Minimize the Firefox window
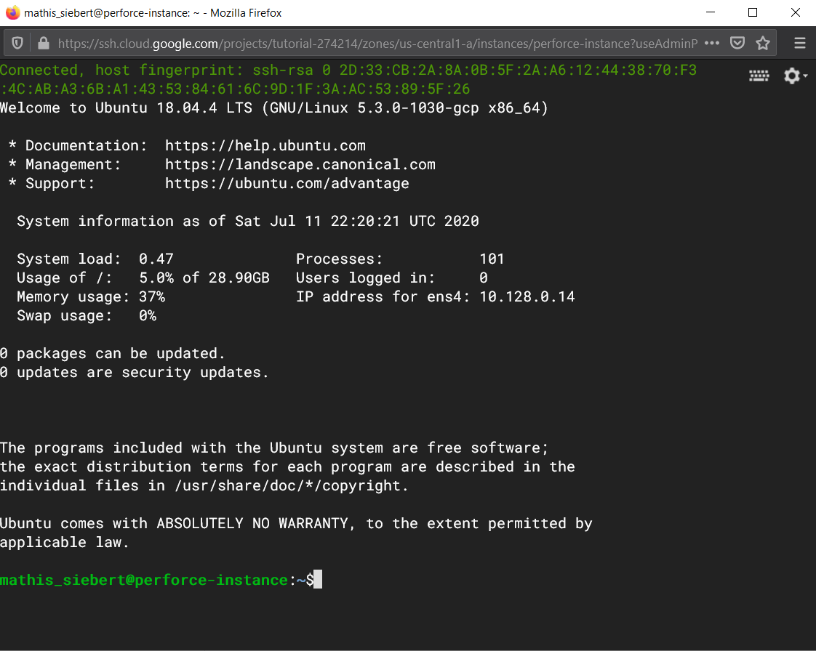The width and height of the screenshot is (816, 651). click(711, 12)
